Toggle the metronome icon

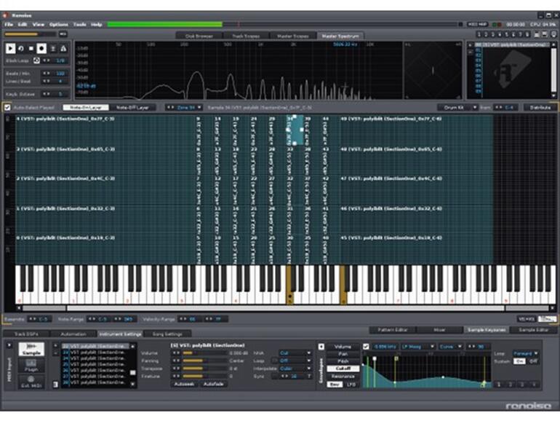(x=63, y=48)
